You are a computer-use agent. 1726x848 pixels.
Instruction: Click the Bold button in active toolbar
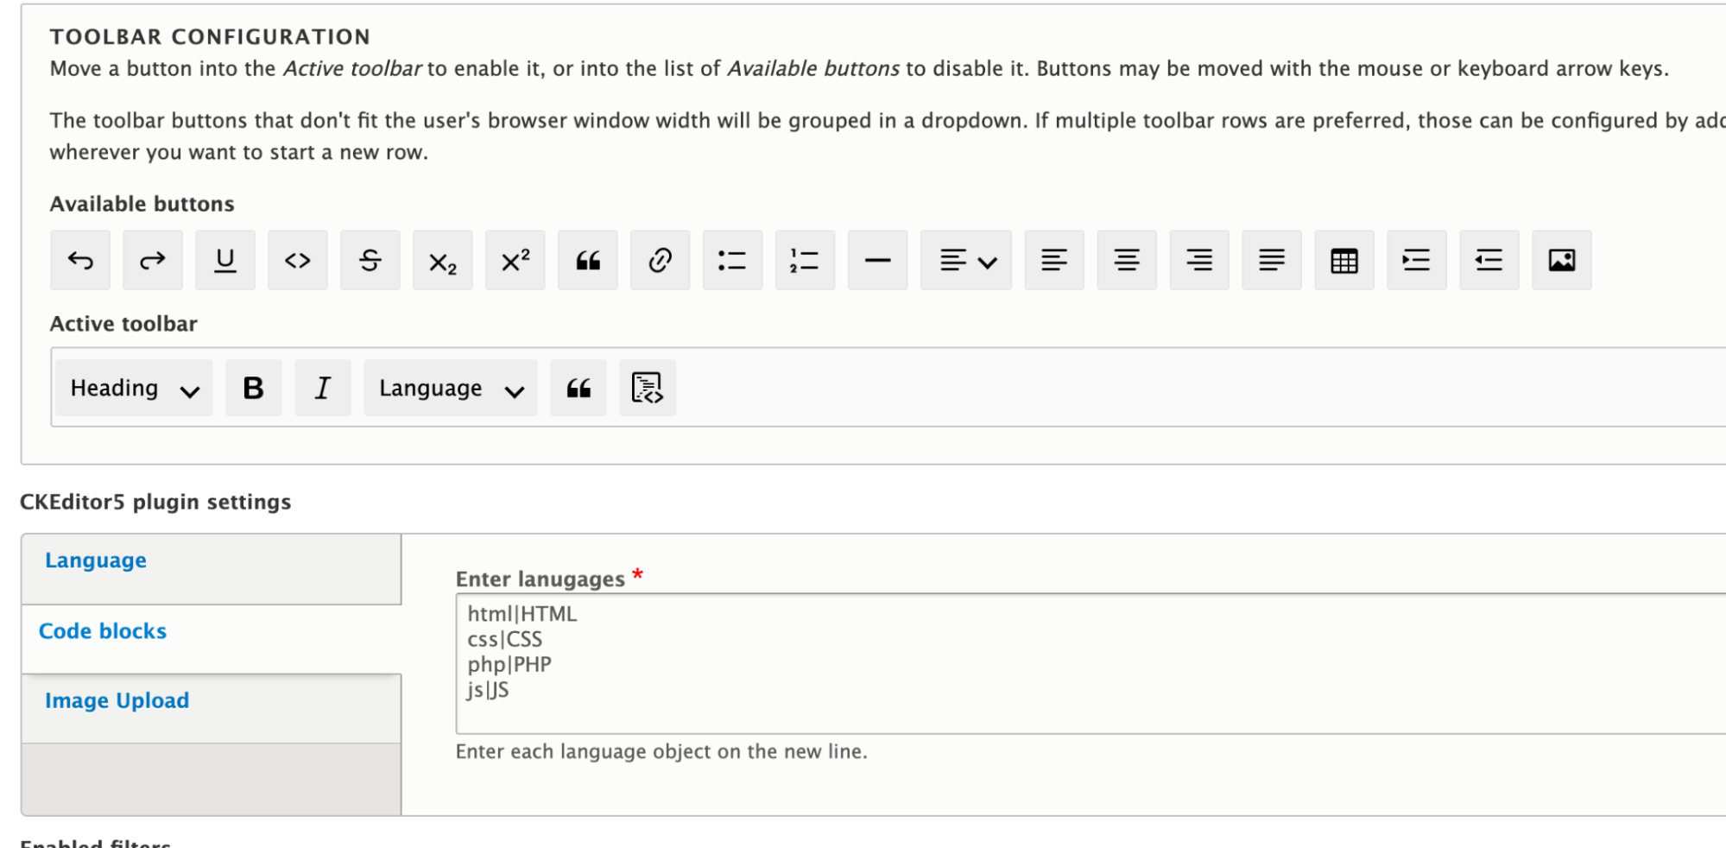pyautogui.click(x=252, y=388)
